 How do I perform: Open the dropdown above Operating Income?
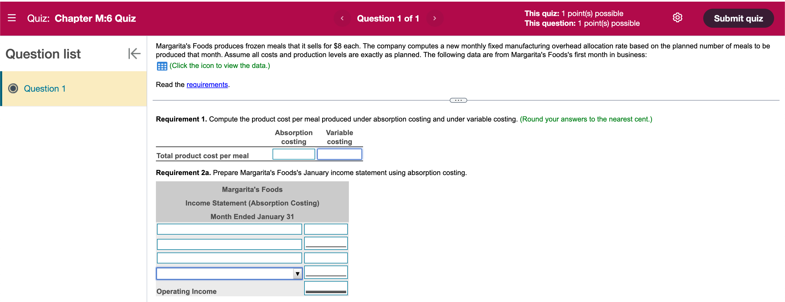click(229, 273)
